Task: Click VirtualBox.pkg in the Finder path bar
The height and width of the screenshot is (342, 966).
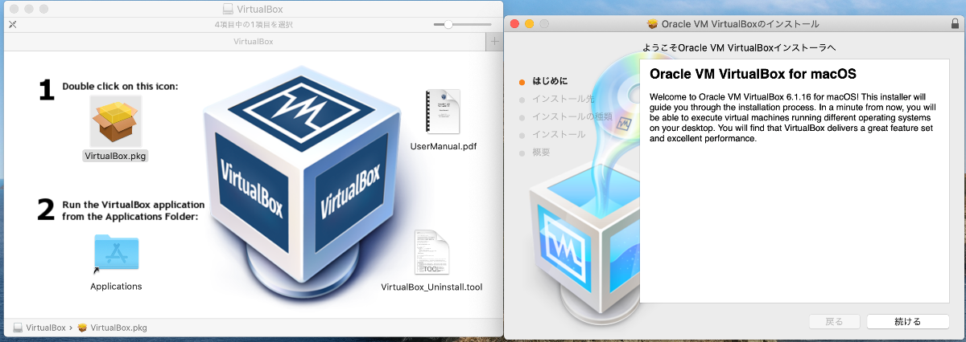Action: [112, 328]
